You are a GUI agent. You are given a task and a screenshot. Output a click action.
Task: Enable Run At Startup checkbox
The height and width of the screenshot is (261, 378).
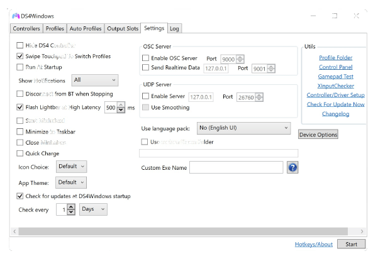click(x=19, y=67)
